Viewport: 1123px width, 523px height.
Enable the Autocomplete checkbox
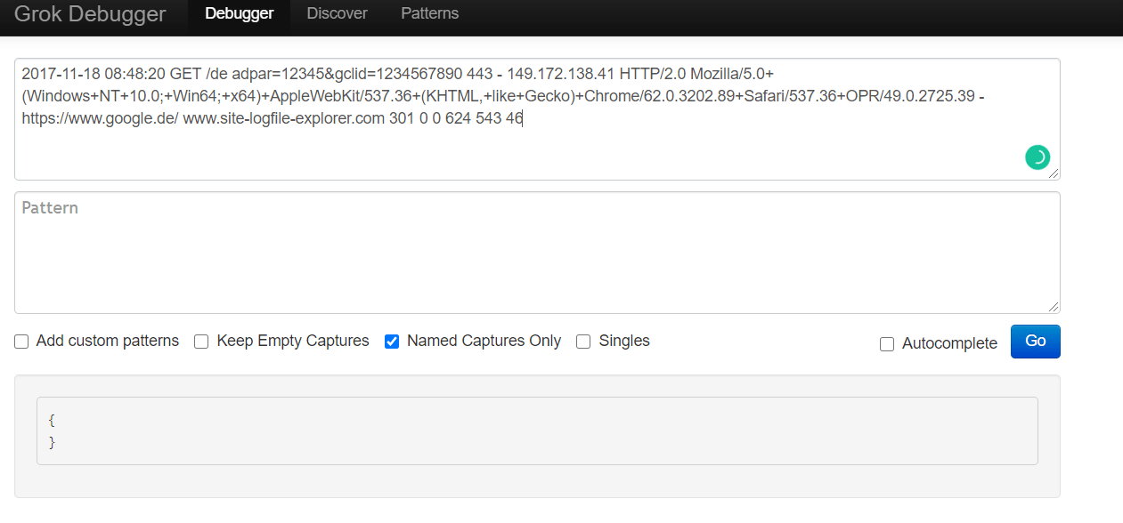[x=887, y=344]
